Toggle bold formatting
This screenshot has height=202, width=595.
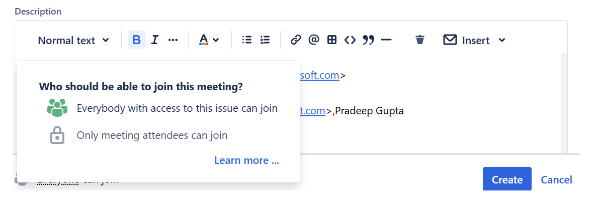point(137,40)
